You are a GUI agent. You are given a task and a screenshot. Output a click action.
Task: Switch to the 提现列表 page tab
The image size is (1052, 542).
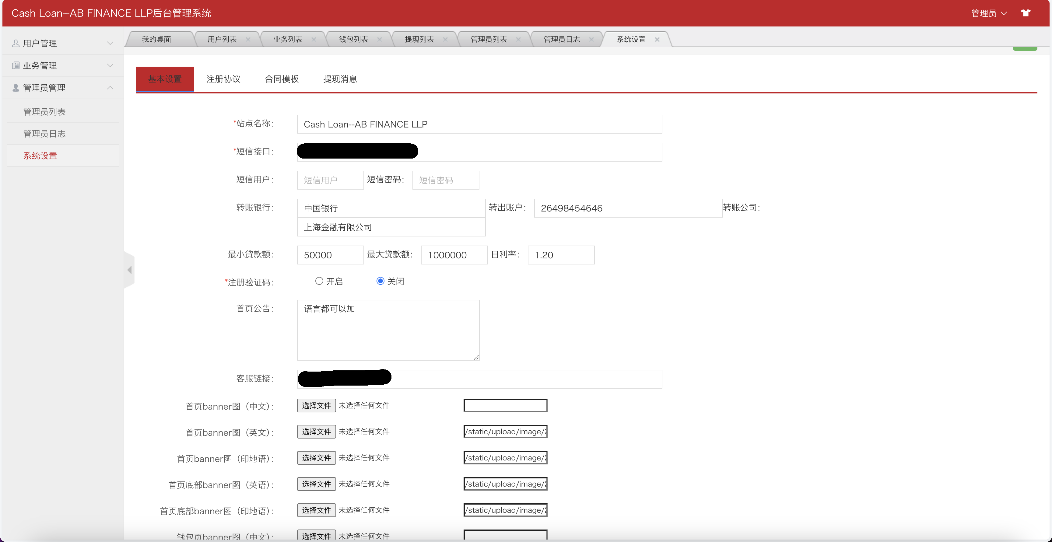pos(419,40)
